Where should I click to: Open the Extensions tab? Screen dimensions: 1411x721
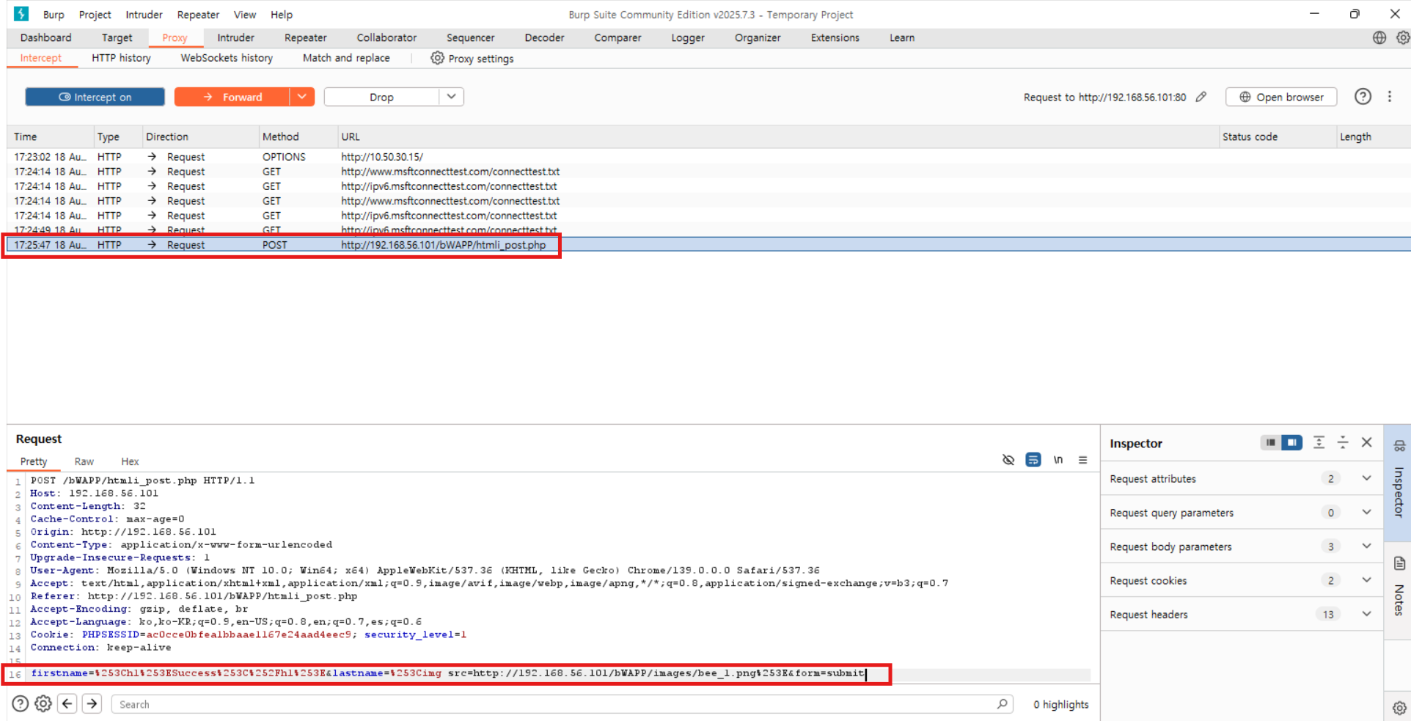pos(835,37)
